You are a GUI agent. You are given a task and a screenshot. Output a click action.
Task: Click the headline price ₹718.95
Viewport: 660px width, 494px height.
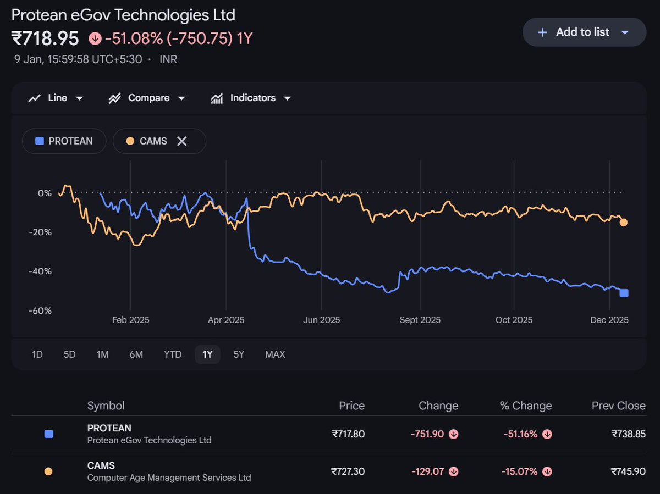pyautogui.click(x=45, y=38)
